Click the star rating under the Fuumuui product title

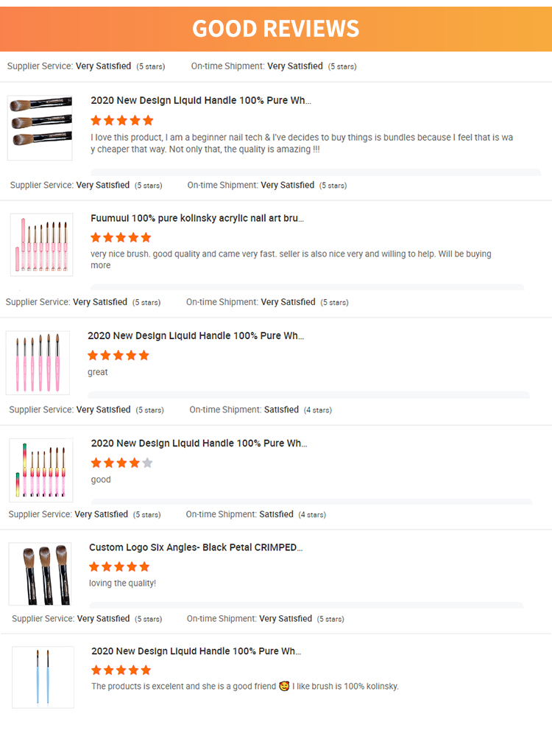pyautogui.click(x=121, y=237)
